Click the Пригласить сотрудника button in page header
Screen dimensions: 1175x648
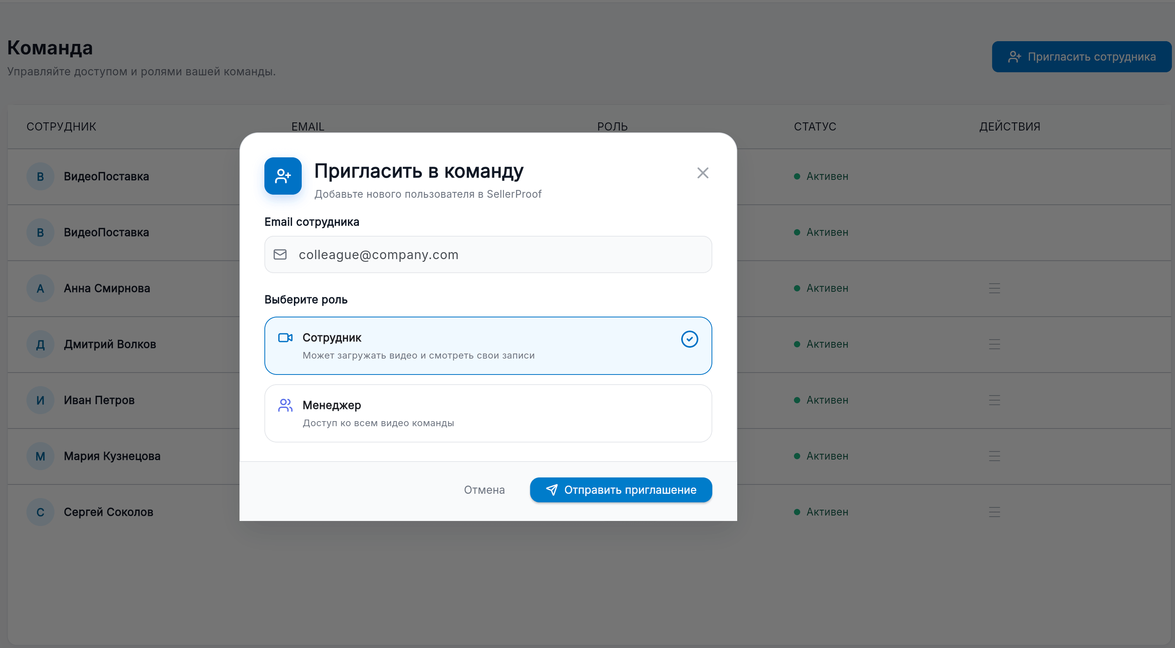click(1082, 56)
